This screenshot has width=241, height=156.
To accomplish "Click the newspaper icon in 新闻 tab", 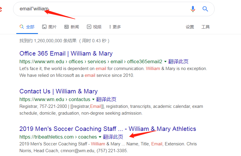I will pos(66,27).
